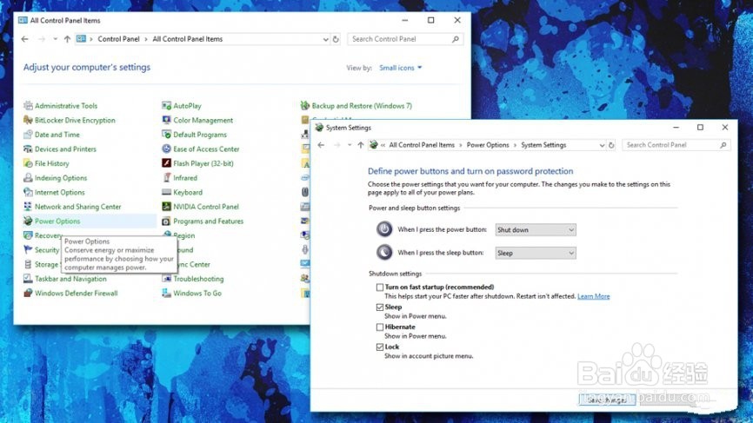
Task: Expand address history in All Control Panel Items window
Action: pos(325,39)
